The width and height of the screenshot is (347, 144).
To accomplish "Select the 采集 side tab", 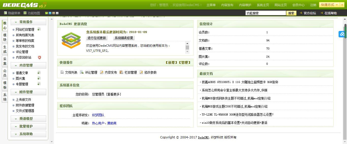I will click(5, 61).
